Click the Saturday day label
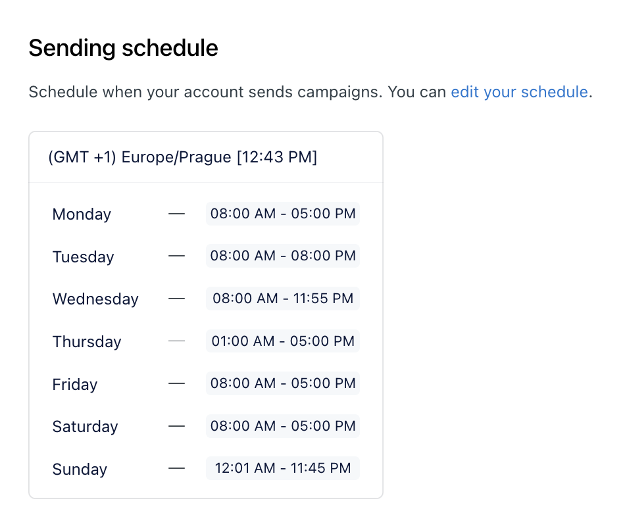Viewport: 625px width, 530px height. click(x=86, y=427)
